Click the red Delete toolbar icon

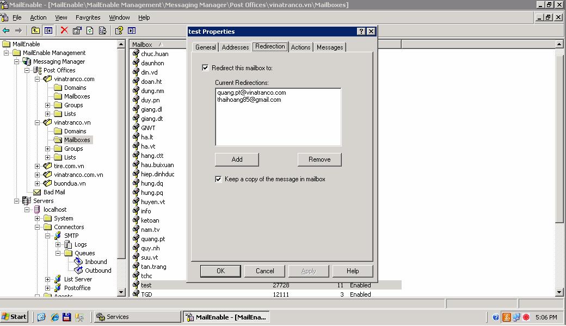click(x=64, y=30)
